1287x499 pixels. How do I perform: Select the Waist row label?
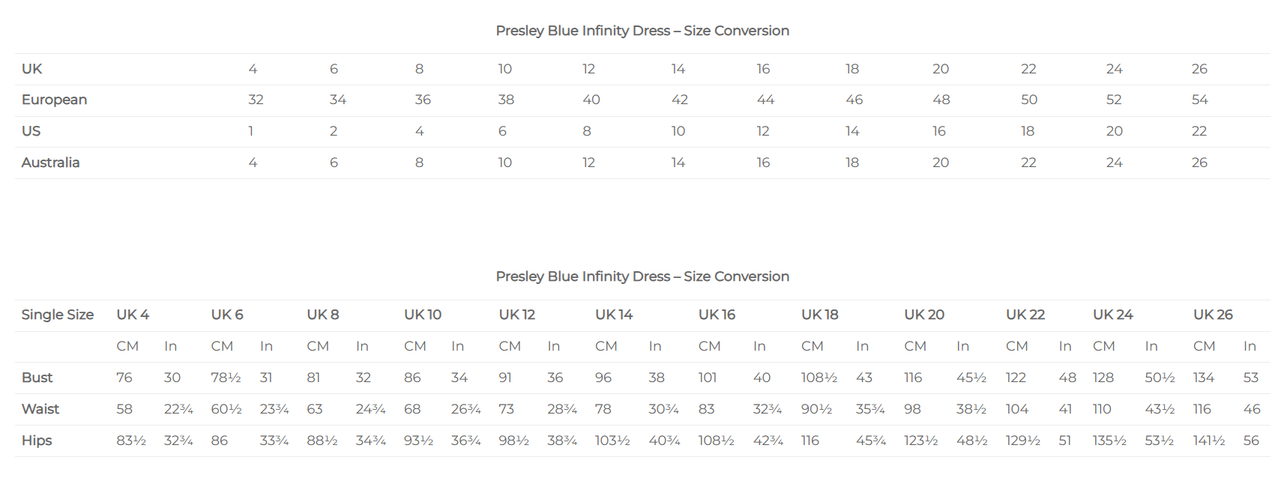[40, 409]
